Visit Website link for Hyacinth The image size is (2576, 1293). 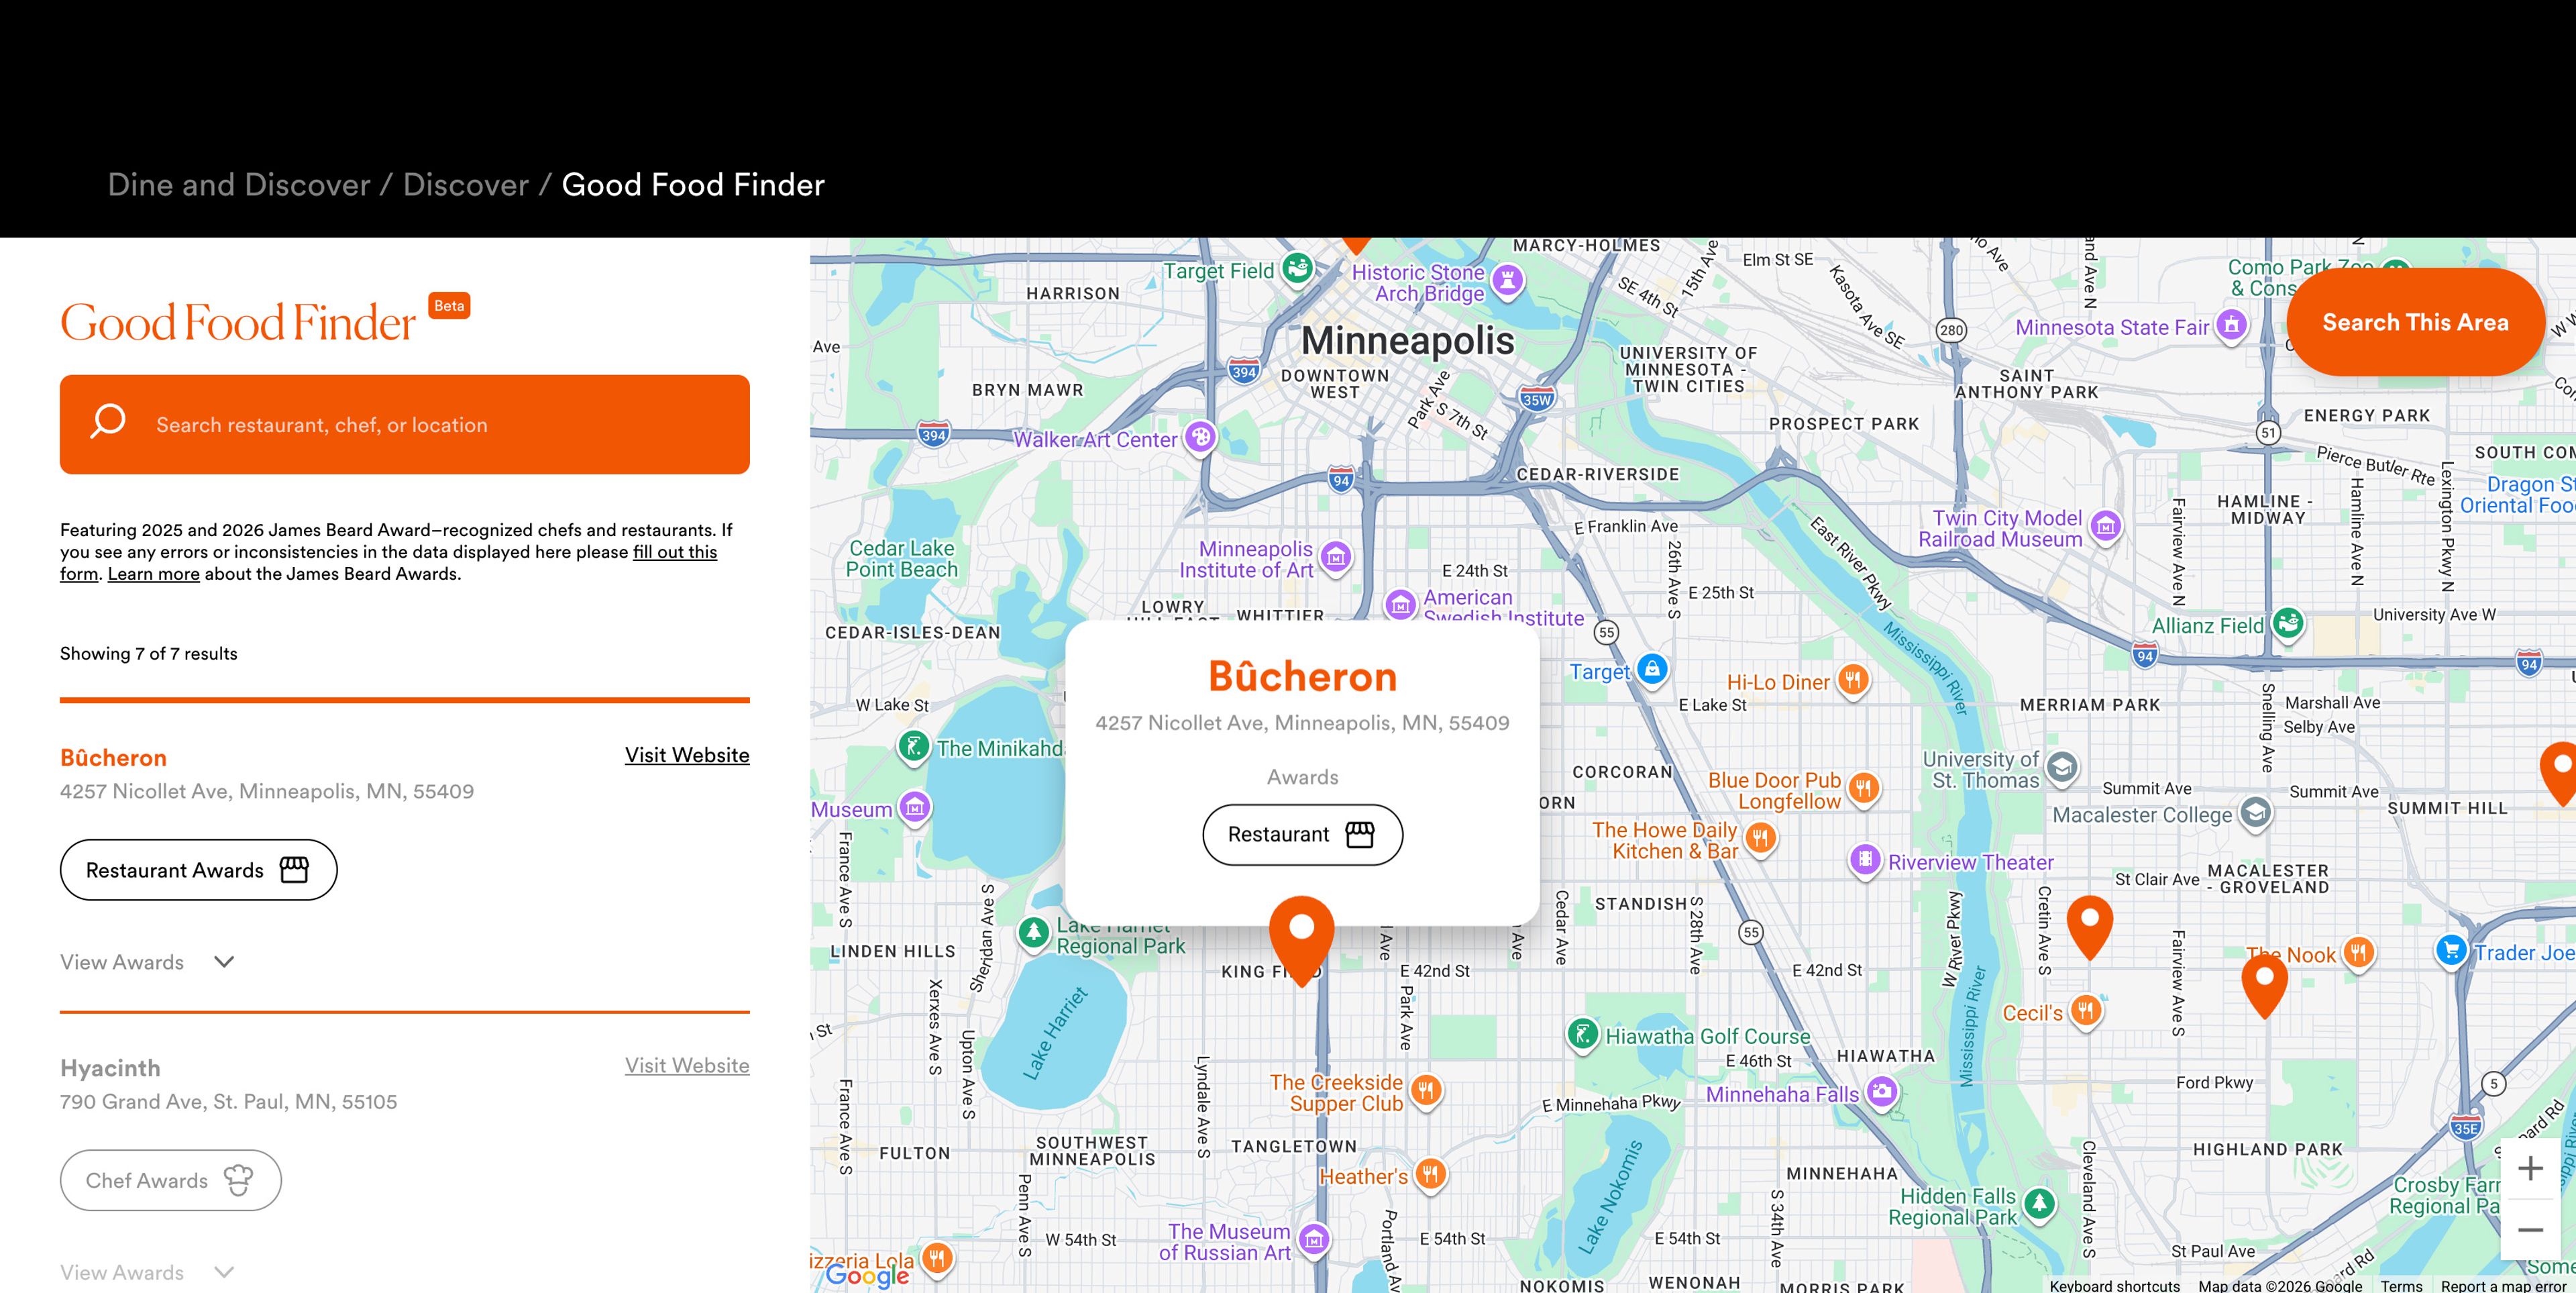[x=687, y=1066]
